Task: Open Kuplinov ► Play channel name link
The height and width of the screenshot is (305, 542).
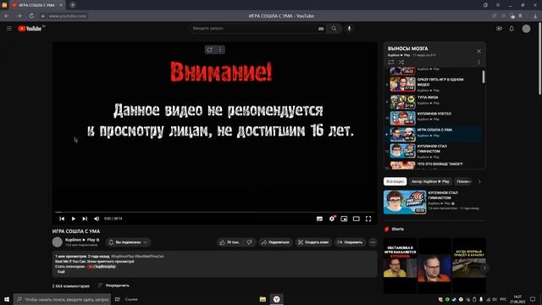Action: 80,240
